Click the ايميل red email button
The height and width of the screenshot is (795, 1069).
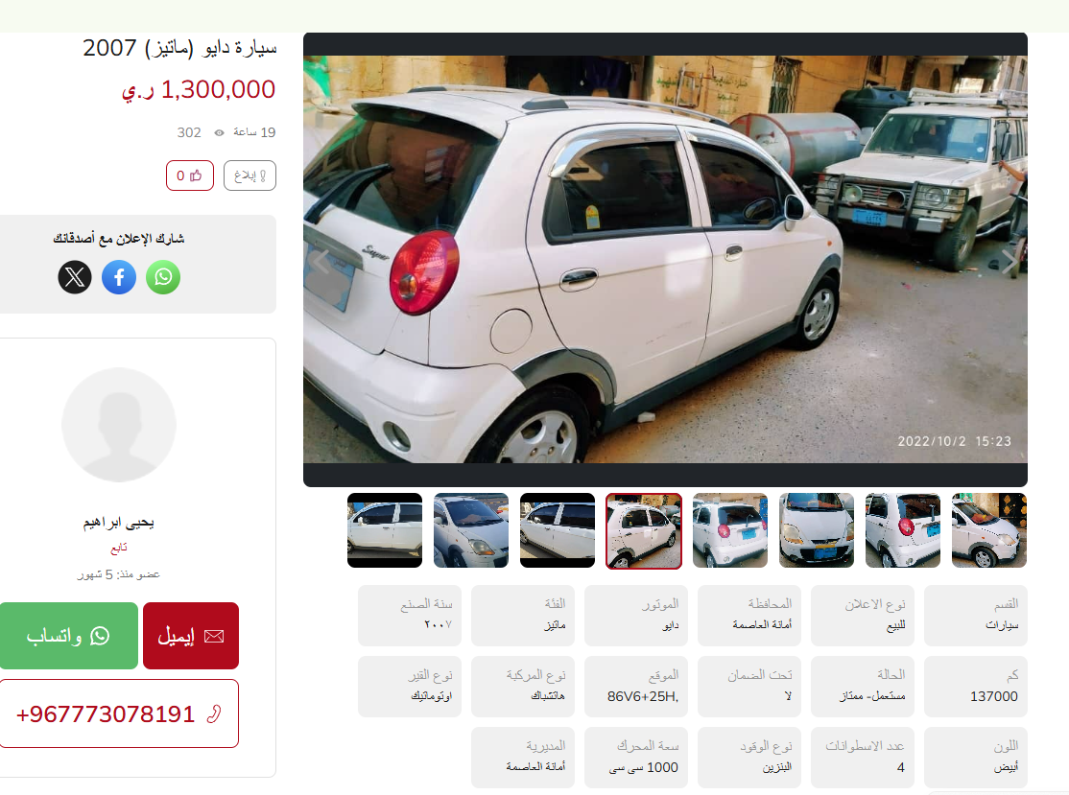[191, 636]
